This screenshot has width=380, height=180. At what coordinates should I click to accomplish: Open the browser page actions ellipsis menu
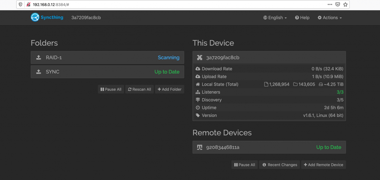330,4
